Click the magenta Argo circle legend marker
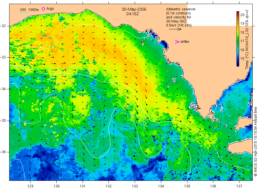 point(43,9)
